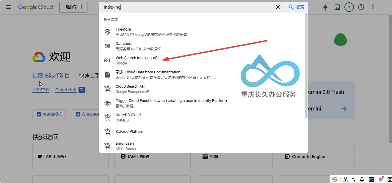Click into the search field containing indexing
The width and height of the screenshot is (392, 183).
(x=187, y=7)
